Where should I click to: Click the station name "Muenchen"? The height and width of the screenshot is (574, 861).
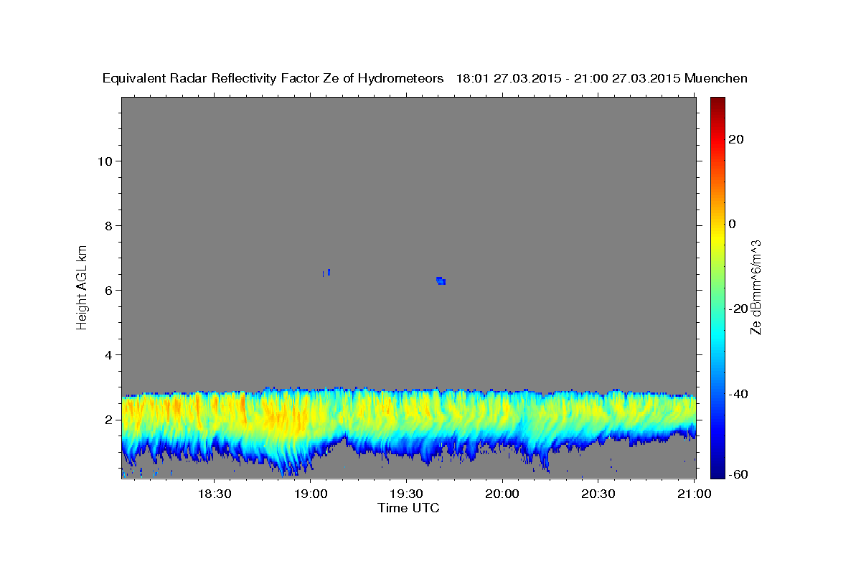(x=716, y=78)
